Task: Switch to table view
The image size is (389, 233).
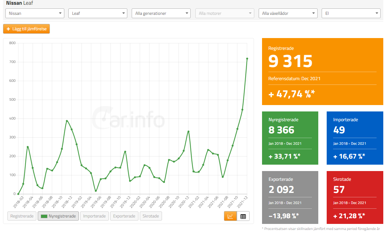Action: (243, 216)
